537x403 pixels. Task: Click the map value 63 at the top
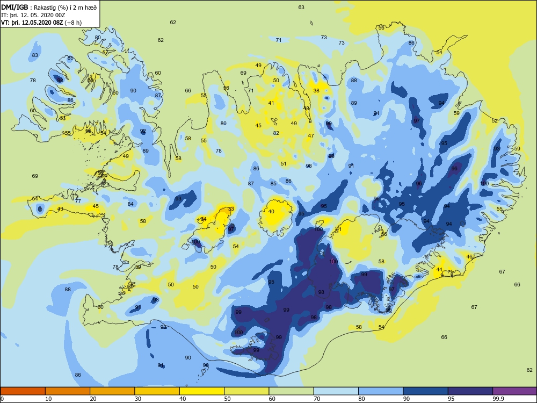tap(301, 7)
